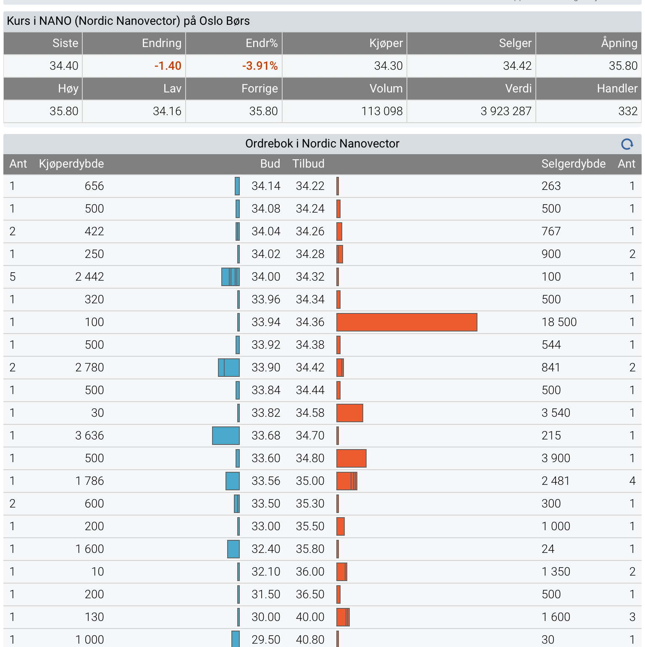The image size is (645, 647).
Task: Click the Kjøper price 34.30
Action: [388, 66]
